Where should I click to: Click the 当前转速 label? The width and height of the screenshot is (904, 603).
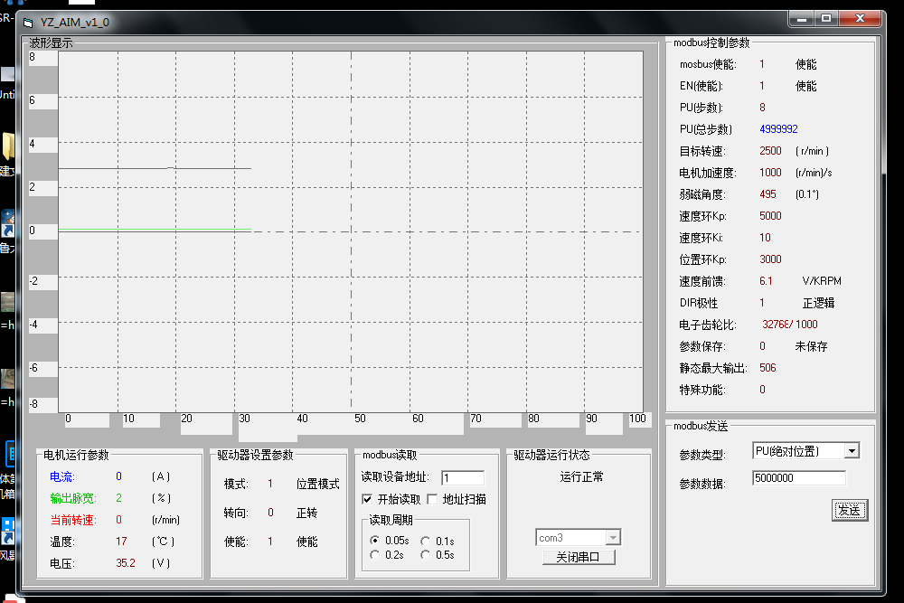click(x=72, y=520)
